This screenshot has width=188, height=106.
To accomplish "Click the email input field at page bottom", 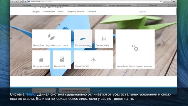I will coord(44,90).
